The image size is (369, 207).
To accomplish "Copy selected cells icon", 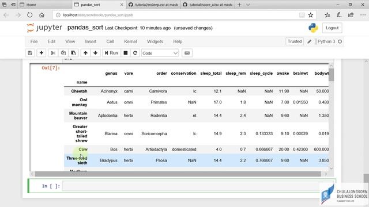I will [x=63, y=53].
